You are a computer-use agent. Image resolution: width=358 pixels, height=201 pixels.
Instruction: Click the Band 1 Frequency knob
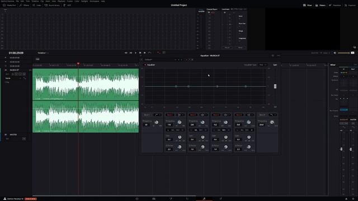[x=157, y=122]
